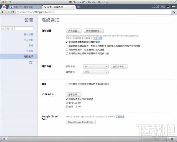Open the power button menu at bottom left
This screenshot has height=142, width=177.
pyautogui.click(x=5, y=139)
